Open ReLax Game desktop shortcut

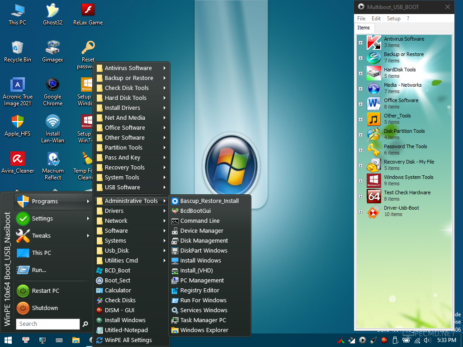point(88,14)
